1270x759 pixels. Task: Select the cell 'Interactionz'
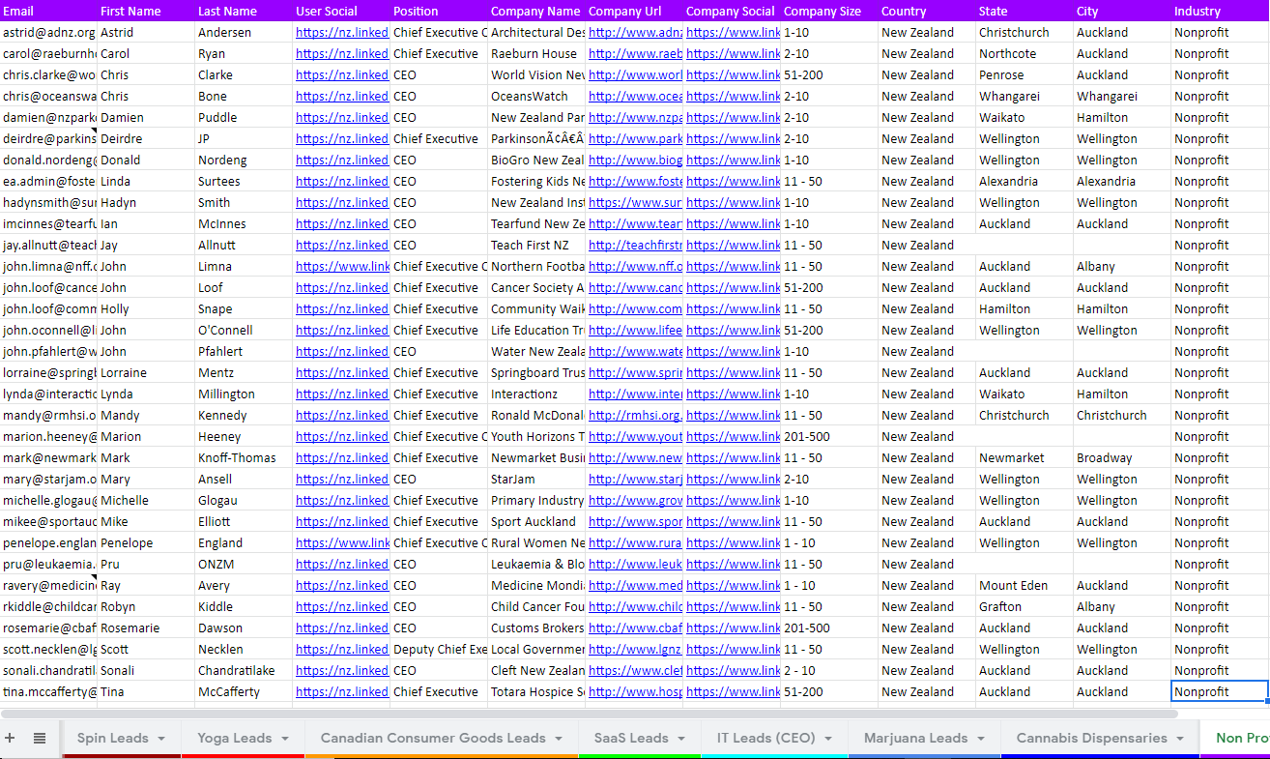click(x=536, y=394)
